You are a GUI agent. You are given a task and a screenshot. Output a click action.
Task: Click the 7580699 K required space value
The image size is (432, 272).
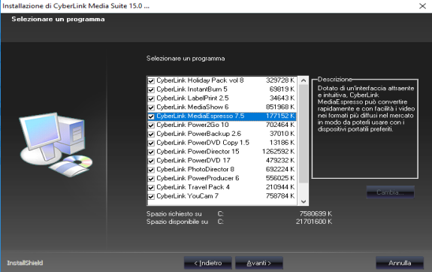tap(316, 213)
